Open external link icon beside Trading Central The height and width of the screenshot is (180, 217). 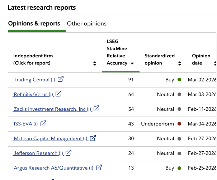[61, 79]
